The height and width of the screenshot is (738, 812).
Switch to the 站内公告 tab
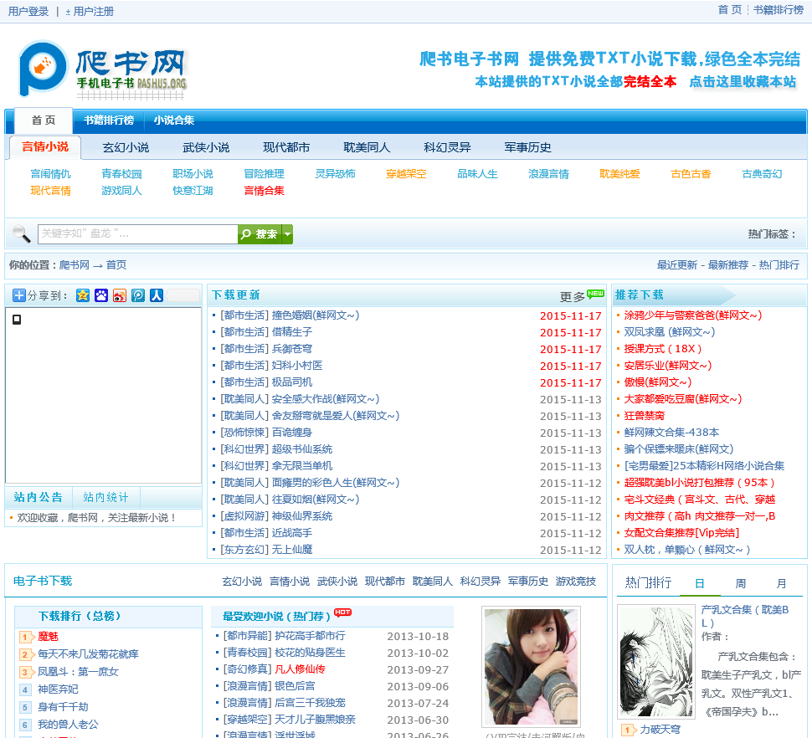(x=39, y=497)
